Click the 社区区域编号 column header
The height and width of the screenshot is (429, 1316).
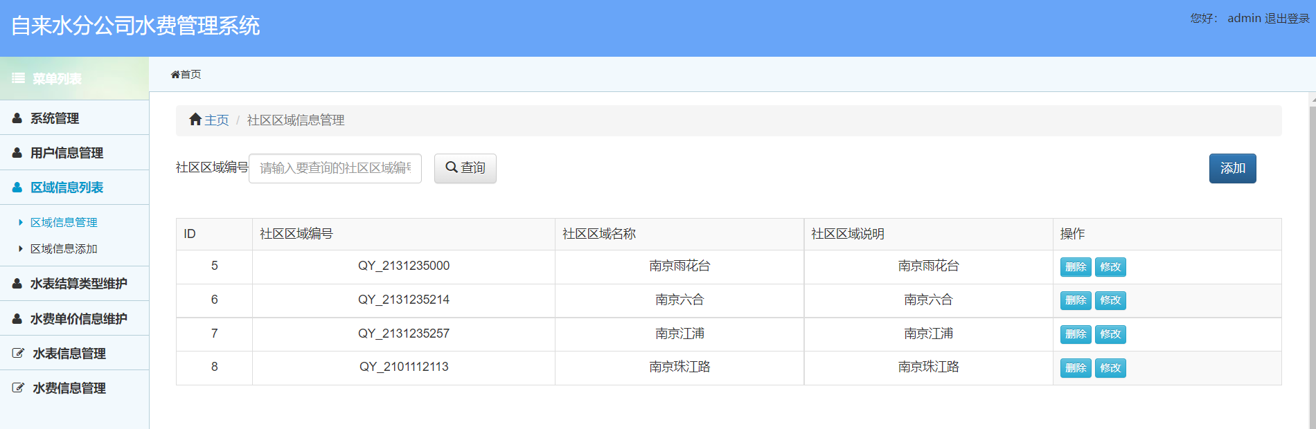point(404,234)
